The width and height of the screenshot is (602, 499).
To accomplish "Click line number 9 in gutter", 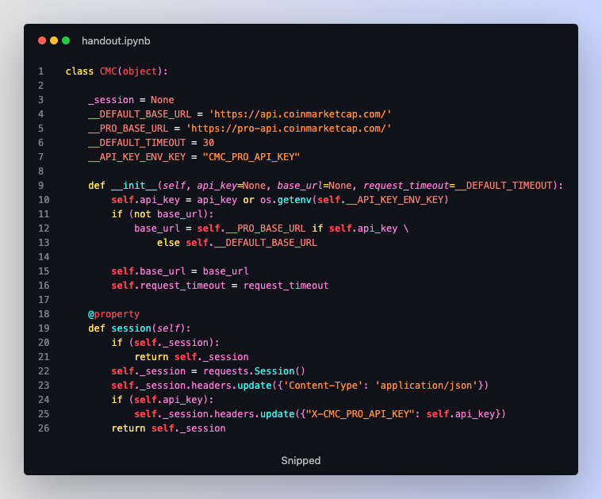I will pyautogui.click(x=40, y=186).
